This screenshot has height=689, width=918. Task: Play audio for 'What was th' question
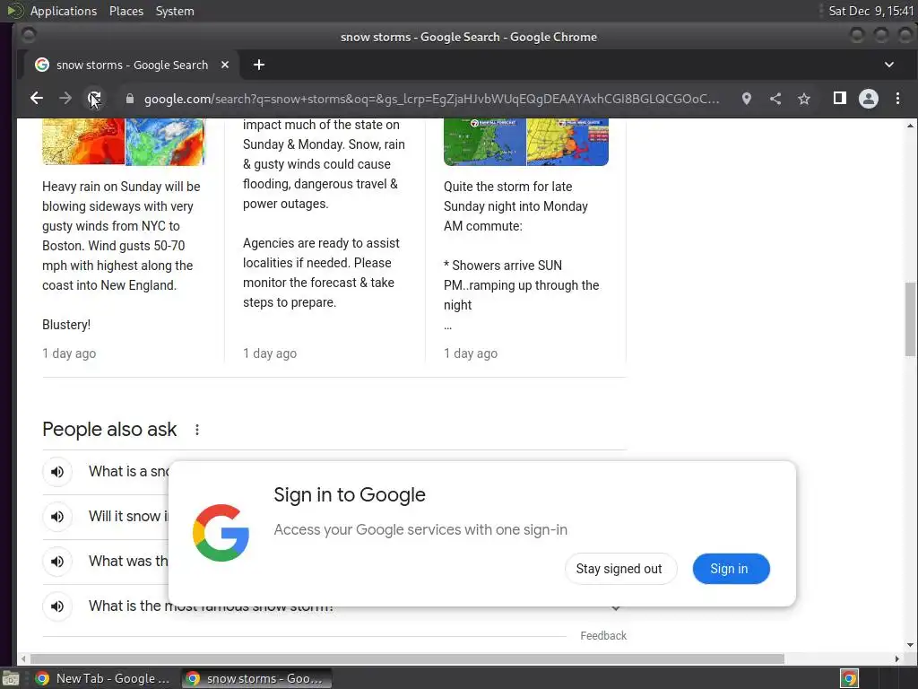pos(57,562)
